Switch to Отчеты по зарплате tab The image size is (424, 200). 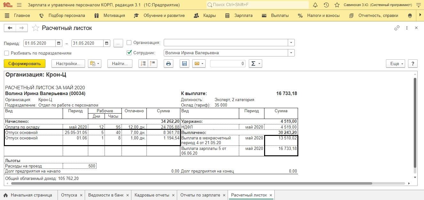tap(200, 195)
